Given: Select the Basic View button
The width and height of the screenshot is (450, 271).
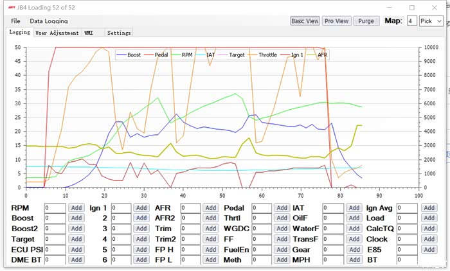Looking at the screenshot, I should (x=305, y=21).
